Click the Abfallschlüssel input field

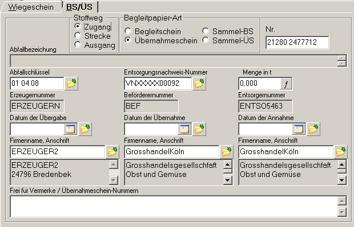[x=37, y=84]
